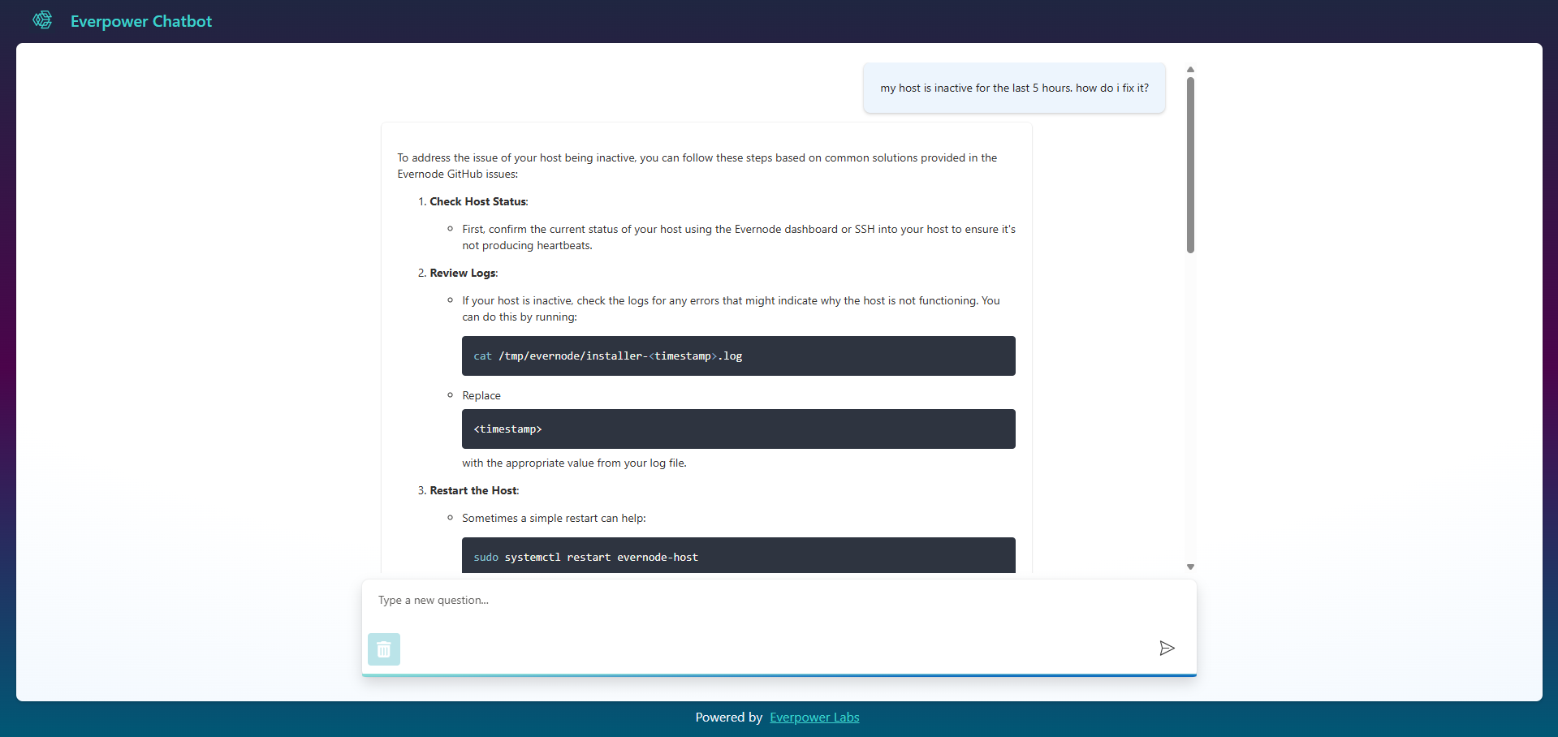Screen dimensions: 1558x737
Task: Select the teal hexagon brand icon in the header
Action: pos(42,20)
